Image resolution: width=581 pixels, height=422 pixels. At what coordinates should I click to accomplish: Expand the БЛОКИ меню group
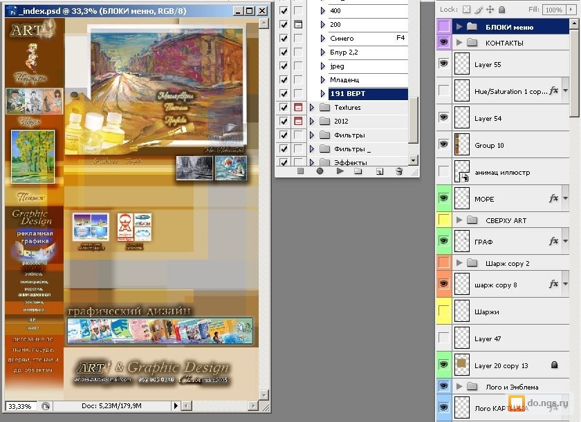pyautogui.click(x=459, y=27)
